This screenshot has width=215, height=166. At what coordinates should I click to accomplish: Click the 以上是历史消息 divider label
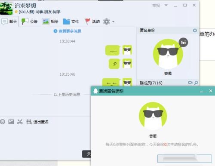pyautogui.click(x=67, y=95)
